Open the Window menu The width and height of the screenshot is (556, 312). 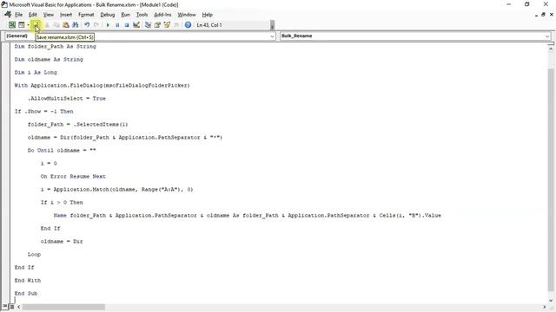(187, 15)
